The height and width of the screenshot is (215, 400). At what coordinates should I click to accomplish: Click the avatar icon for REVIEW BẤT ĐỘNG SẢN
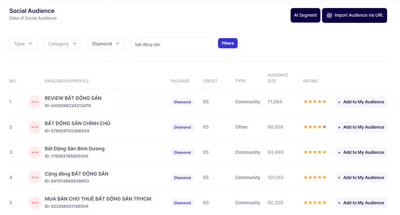(35, 102)
